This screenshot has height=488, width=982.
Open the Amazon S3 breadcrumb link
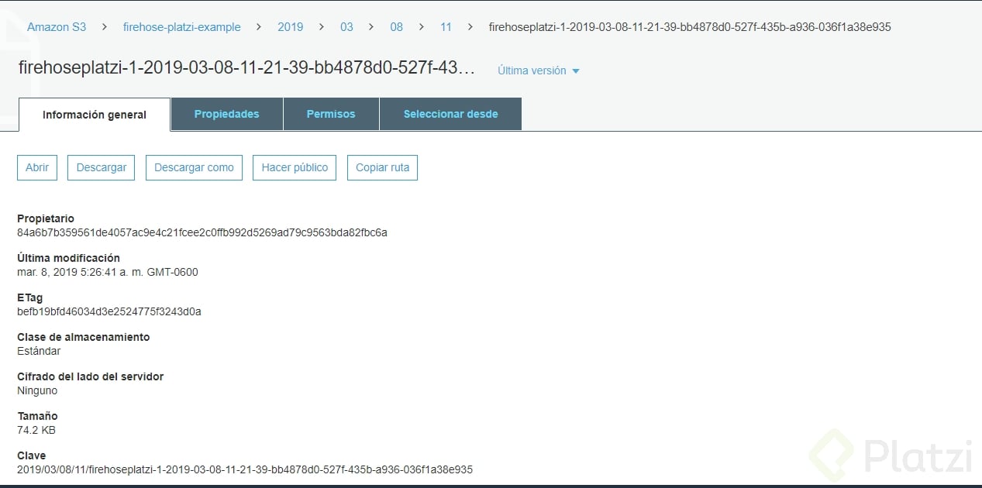point(57,27)
